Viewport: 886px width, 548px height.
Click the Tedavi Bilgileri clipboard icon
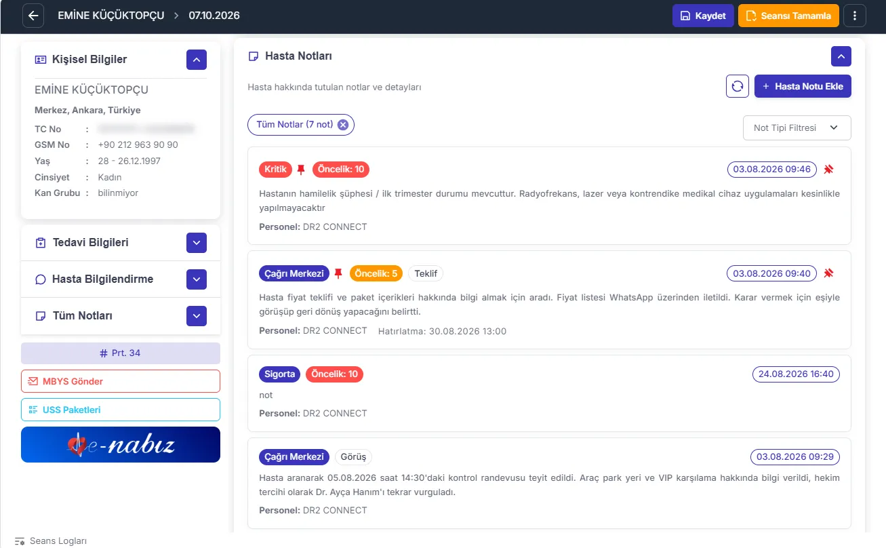(41, 243)
